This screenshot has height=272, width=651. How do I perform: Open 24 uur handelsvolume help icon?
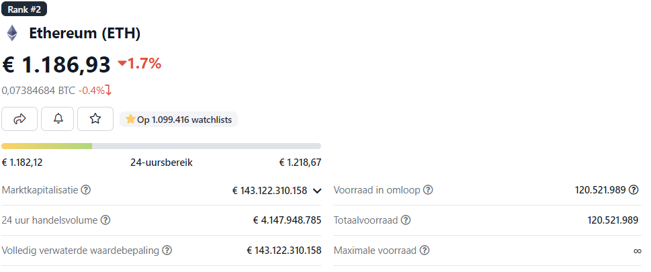tap(105, 220)
